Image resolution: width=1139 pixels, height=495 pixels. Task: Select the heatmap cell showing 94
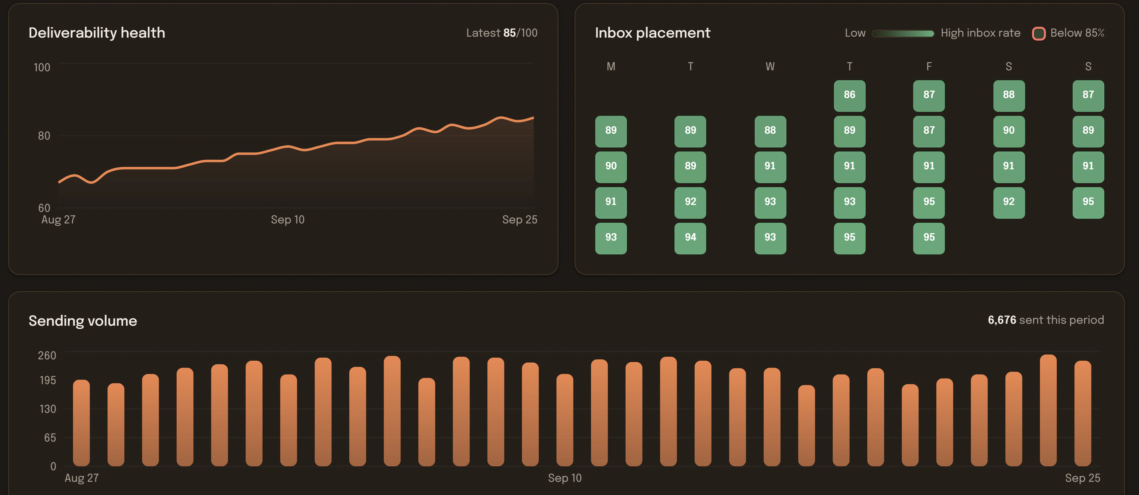[690, 238]
